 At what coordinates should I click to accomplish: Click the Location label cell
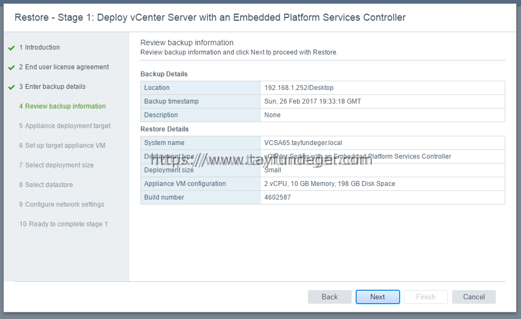(x=200, y=88)
